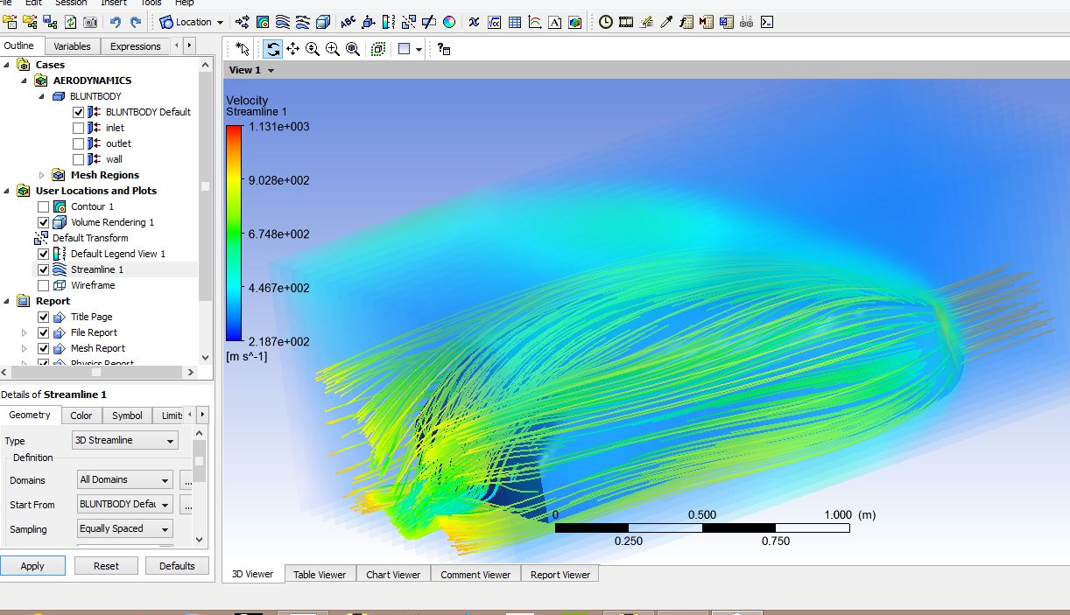
Task: Expand the File Report tree node
Action: pos(24,332)
